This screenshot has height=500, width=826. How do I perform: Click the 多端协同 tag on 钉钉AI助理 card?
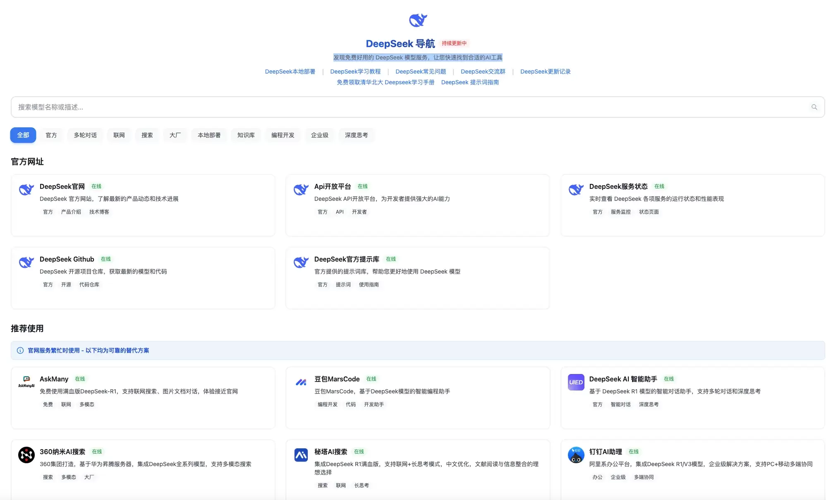644,477
